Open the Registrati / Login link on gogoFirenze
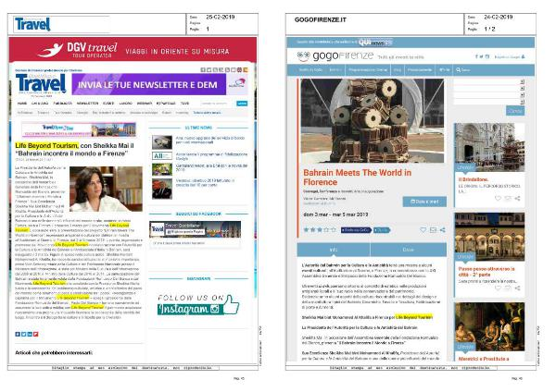Screen dimensions: 556x392 click(510, 56)
